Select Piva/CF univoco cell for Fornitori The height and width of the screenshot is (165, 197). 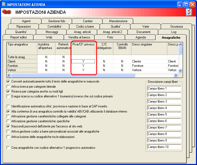click(83, 66)
